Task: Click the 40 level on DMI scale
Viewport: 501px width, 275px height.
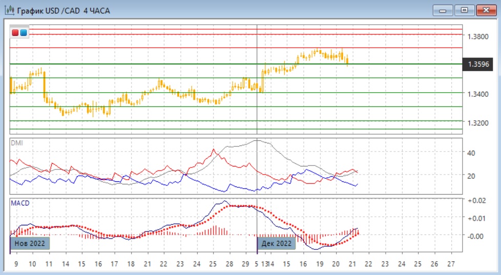Action: coord(471,153)
